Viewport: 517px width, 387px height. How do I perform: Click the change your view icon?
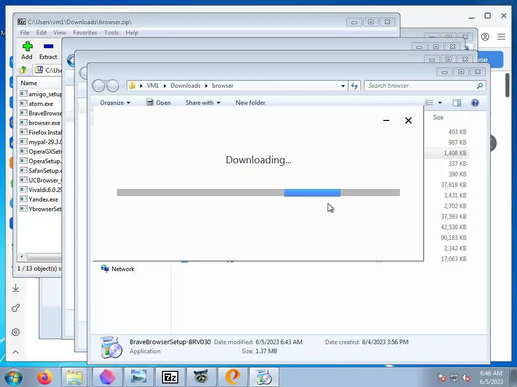point(429,103)
